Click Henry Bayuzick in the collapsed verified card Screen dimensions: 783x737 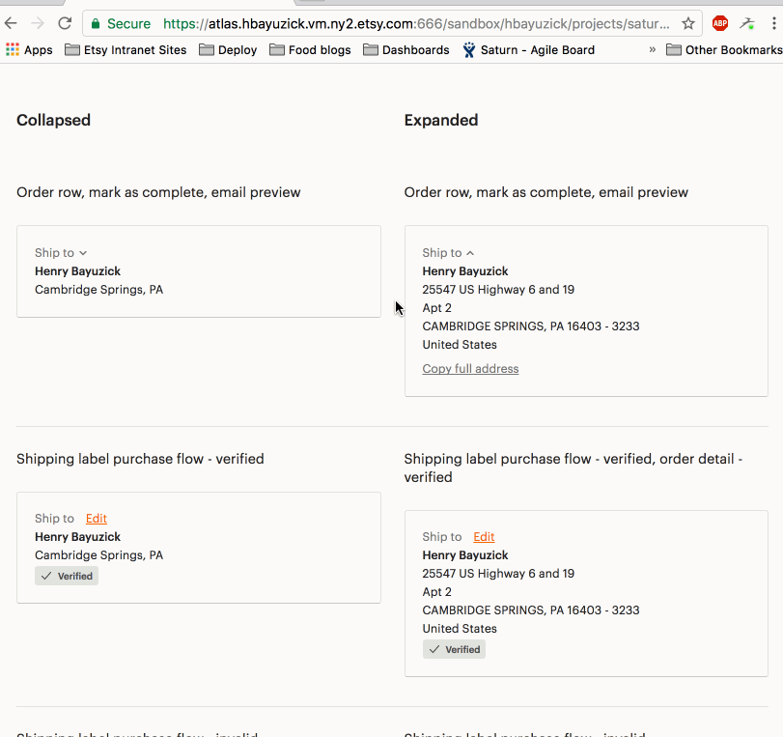coord(77,537)
